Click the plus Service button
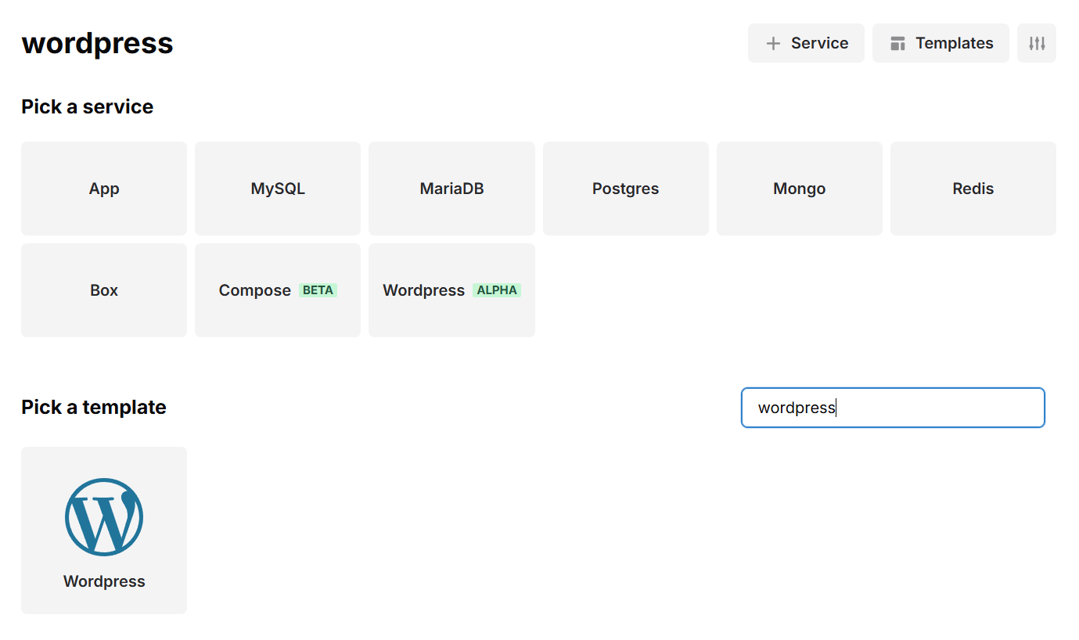Image resolution: width=1079 pixels, height=640 pixels. [x=806, y=43]
